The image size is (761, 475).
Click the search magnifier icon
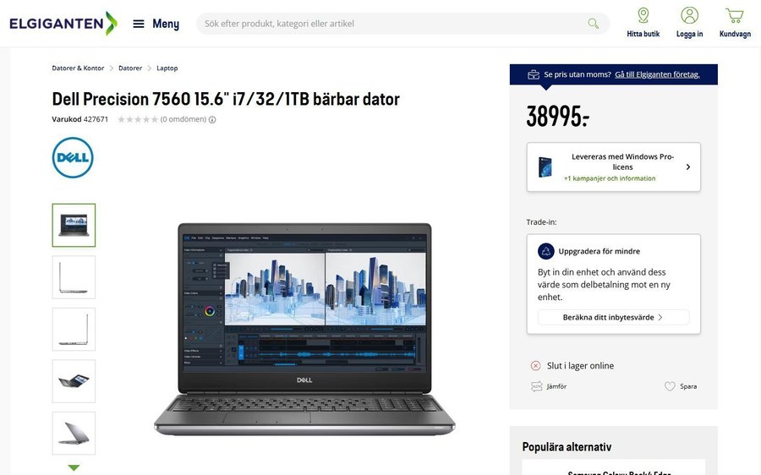pos(593,24)
